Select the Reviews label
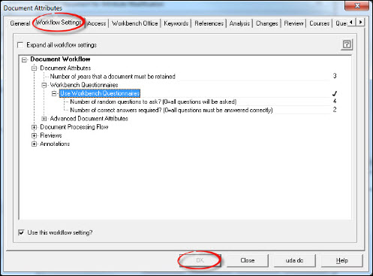This screenshot has height=276, width=373. coord(51,135)
